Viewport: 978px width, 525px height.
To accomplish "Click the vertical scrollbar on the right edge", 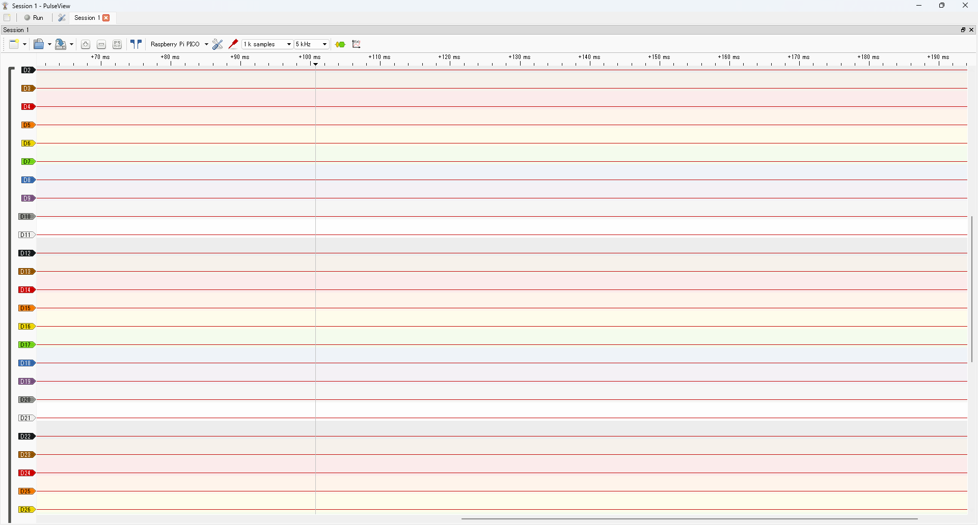I will [972, 289].
